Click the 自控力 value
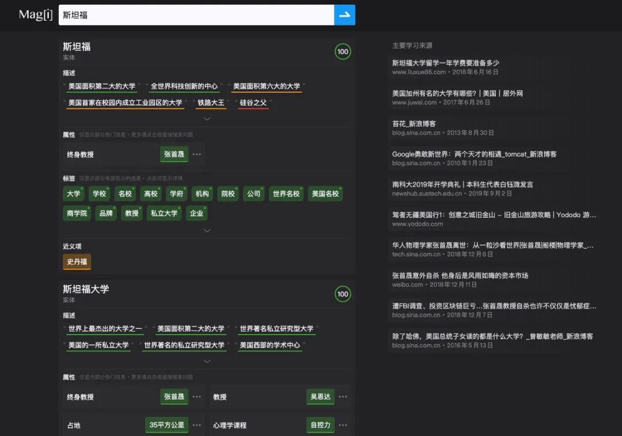This screenshot has height=436, width=622. click(x=321, y=425)
